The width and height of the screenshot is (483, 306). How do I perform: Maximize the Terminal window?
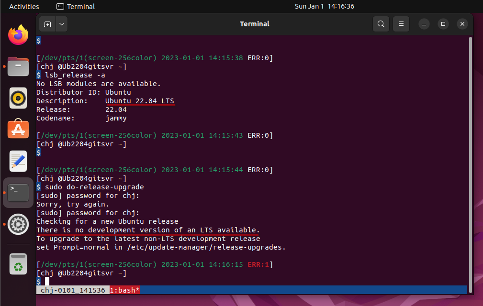point(443,24)
